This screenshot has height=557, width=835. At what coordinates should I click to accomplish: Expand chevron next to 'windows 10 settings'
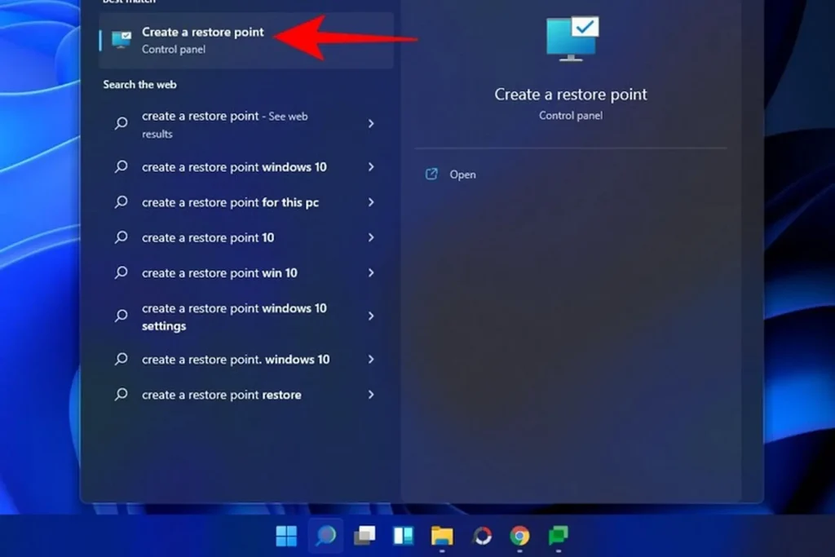tap(371, 316)
